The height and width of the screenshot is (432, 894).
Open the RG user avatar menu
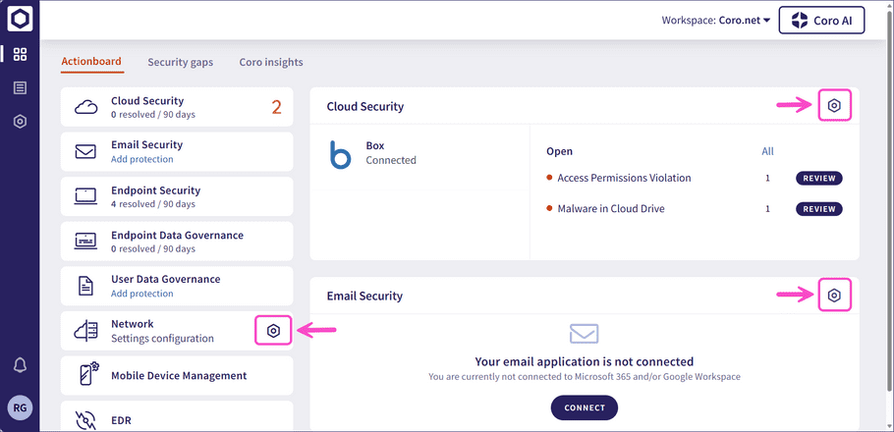[x=20, y=407]
